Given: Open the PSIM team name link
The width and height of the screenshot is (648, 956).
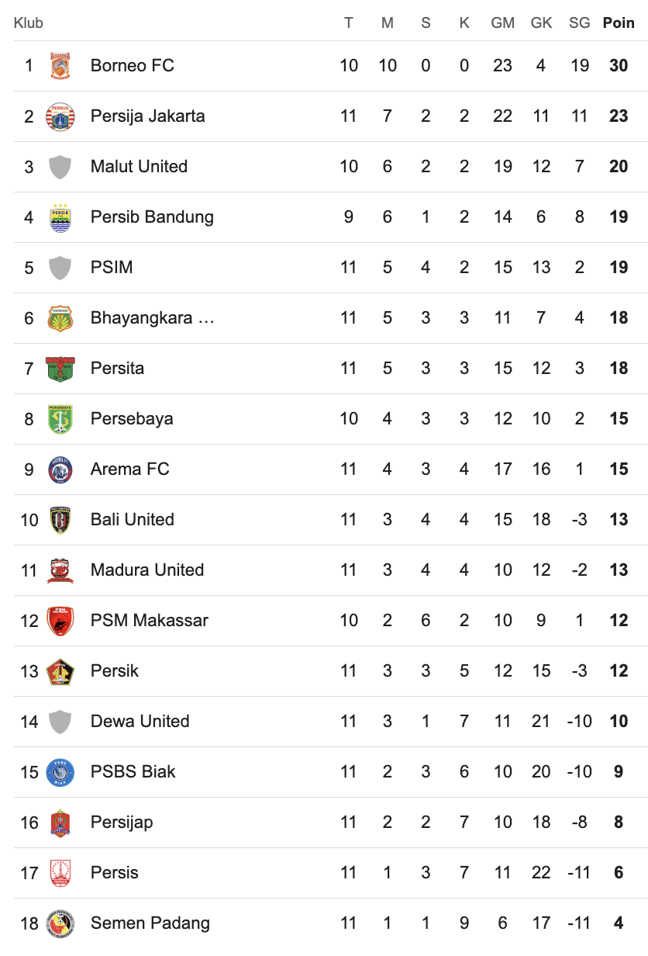Looking at the screenshot, I should 112,268.
